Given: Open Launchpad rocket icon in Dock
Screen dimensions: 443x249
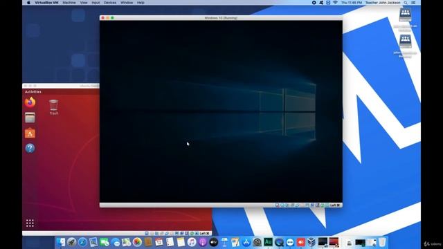Looking at the screenshot, I should 71,242.
